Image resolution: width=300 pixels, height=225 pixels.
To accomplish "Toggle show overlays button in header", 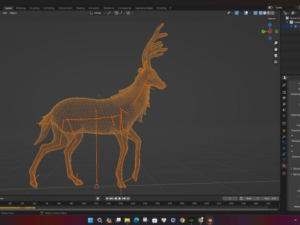I will click(x=246, y=13).
